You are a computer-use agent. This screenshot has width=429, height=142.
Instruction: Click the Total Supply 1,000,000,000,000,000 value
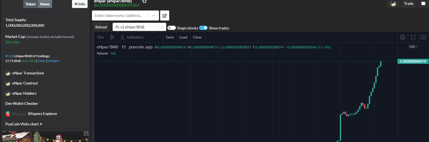pos(25,25)
